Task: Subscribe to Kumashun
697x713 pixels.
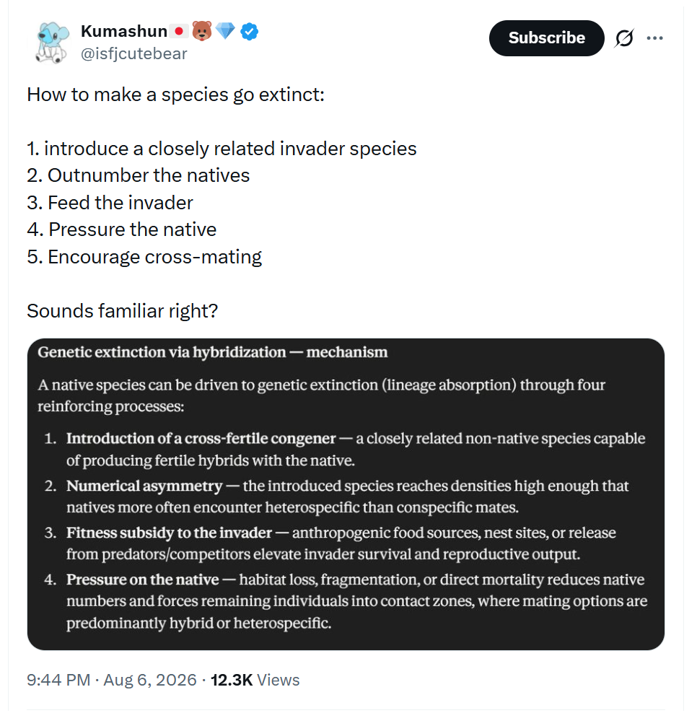Action: (x=546, y=38)
